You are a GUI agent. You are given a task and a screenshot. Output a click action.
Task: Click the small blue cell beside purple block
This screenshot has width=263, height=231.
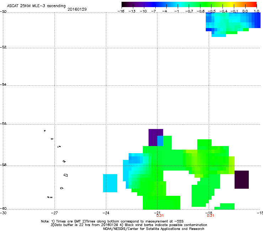(x=160, y=141)
